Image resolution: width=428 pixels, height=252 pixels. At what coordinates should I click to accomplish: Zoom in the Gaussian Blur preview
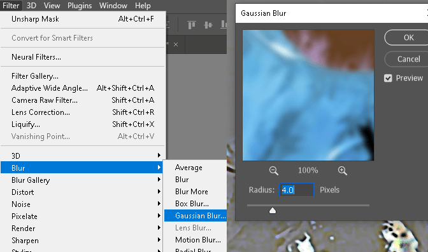(342, 171)
